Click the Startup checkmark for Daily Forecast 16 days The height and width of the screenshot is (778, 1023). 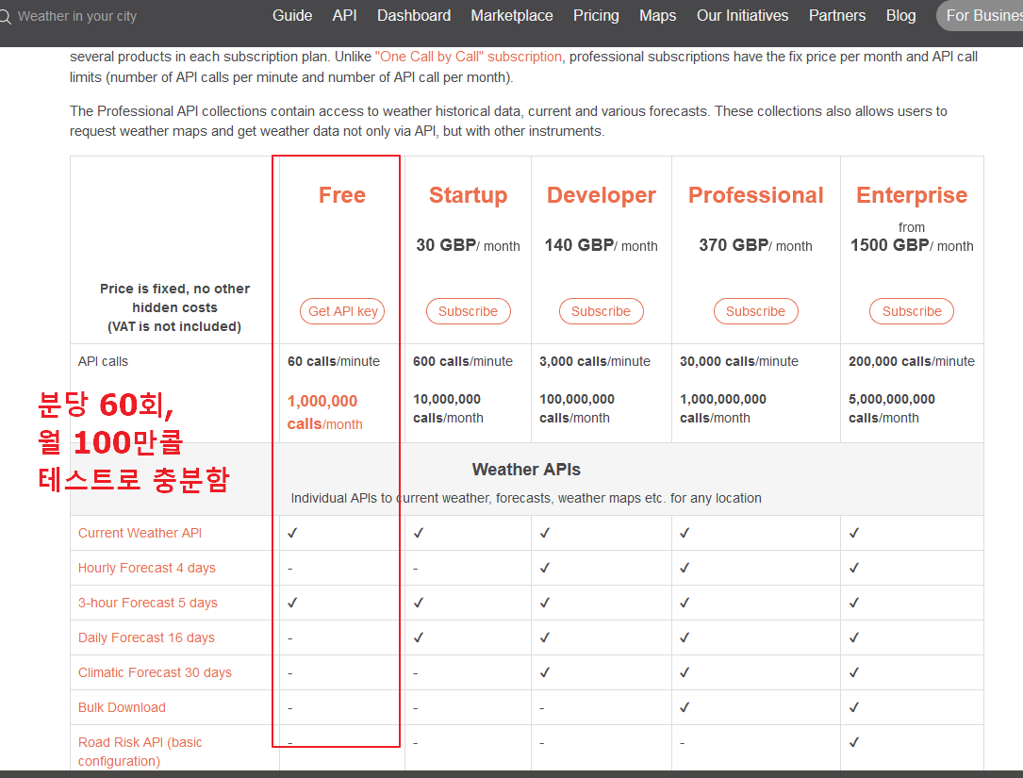tap(419, 637)
